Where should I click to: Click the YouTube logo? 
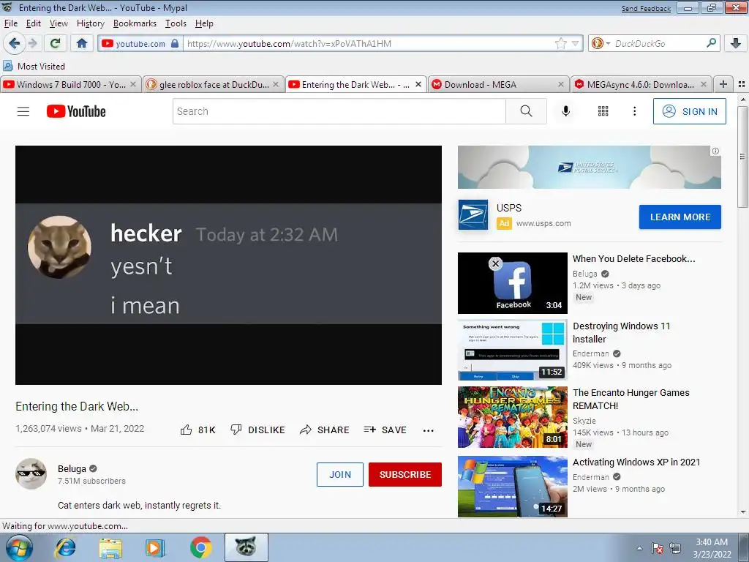point(76,111)
